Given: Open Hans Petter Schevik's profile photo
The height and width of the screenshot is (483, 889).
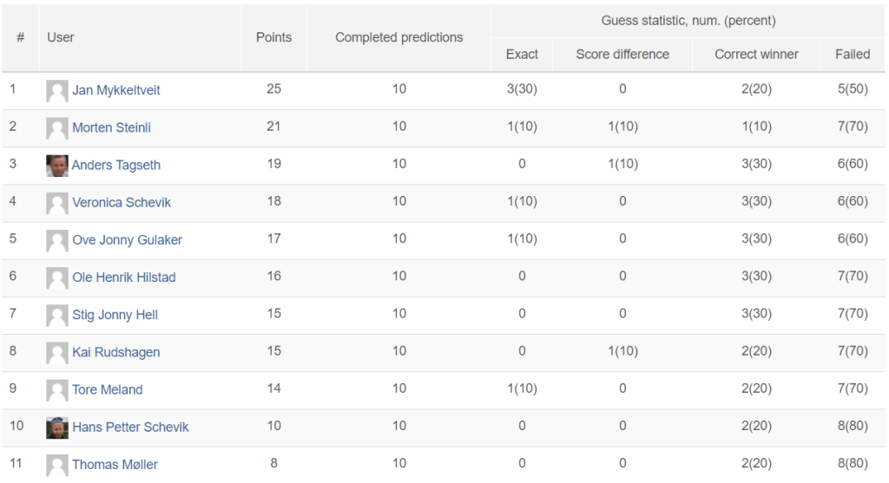Looking at the screenshot, I should point(56,428).
